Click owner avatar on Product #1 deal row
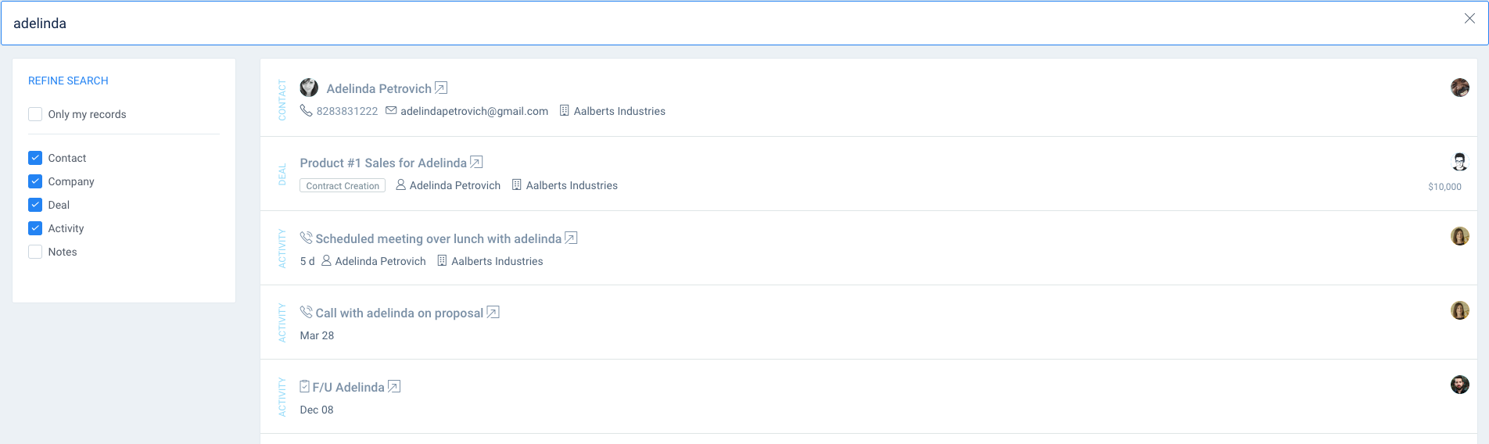1489x444 pixels. tap(1459, 162)
